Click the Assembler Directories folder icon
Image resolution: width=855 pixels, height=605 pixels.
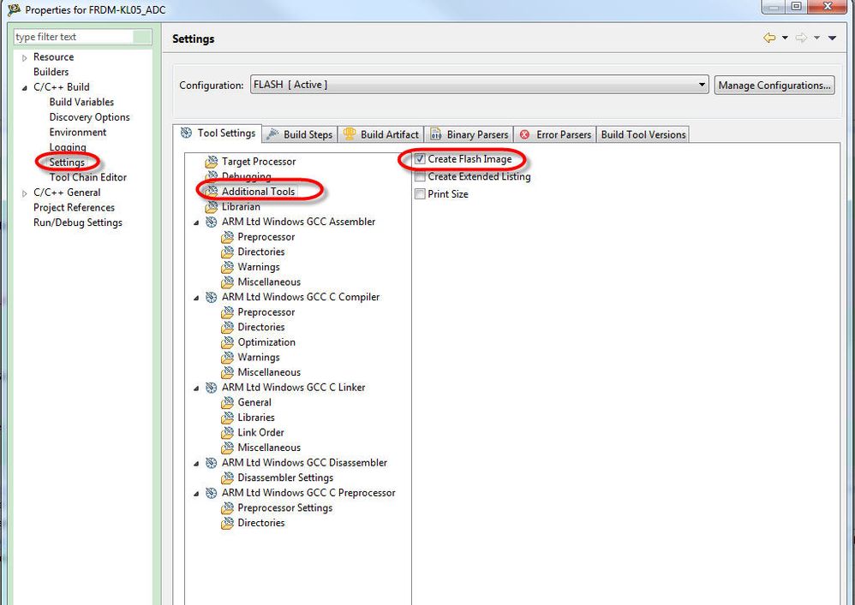(x=227, y=252)
